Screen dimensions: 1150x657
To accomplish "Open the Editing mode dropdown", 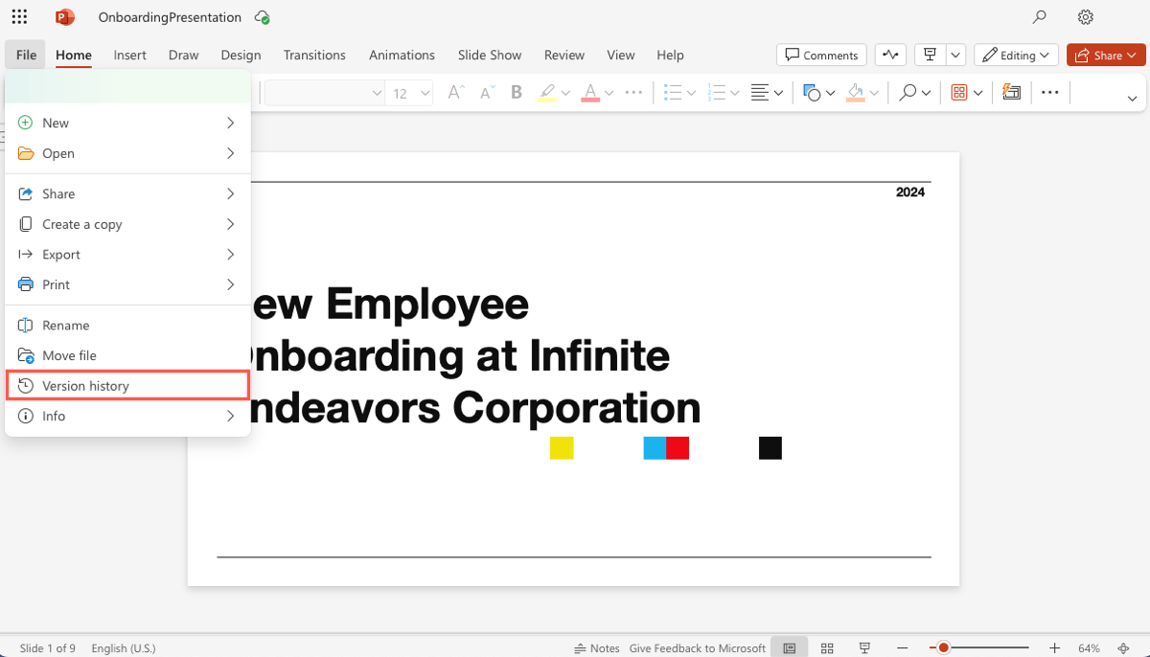I will pyautogui.click(x=1017, y=55).
